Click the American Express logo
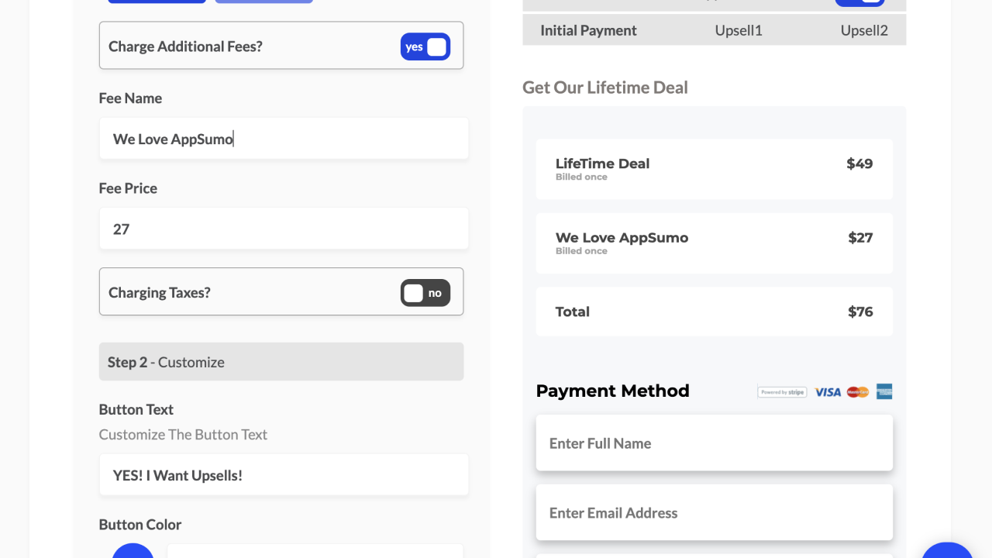 coord(884,391)
